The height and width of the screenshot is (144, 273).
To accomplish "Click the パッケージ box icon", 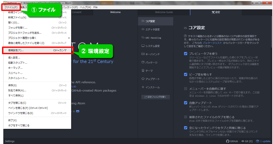I will [143, 62].
